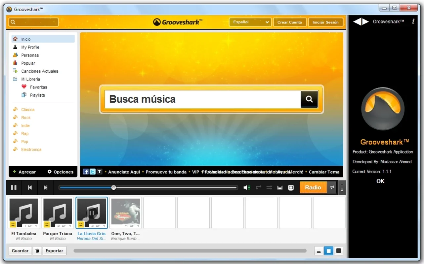Click the top-left search input field
Image resolution: width=424 pixels, height=264 pixels.
[34, 22]
